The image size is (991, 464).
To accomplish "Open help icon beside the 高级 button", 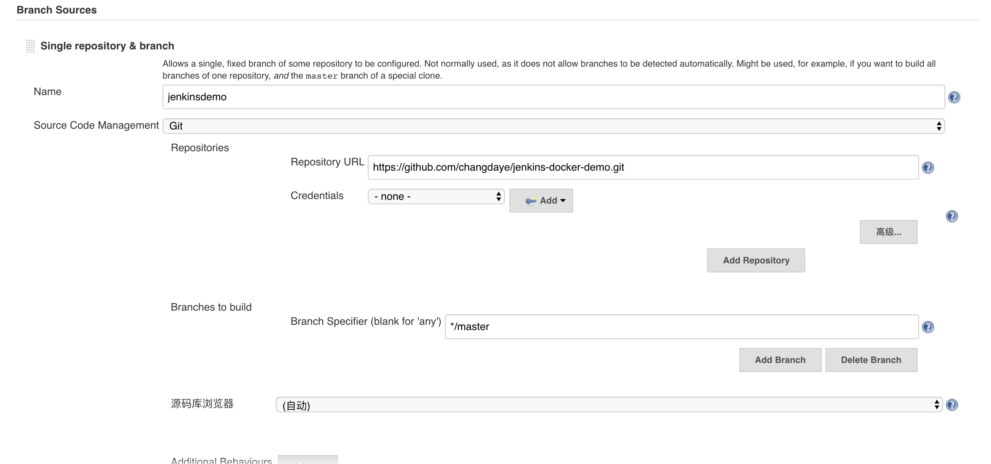I will (x=952, y=216).
